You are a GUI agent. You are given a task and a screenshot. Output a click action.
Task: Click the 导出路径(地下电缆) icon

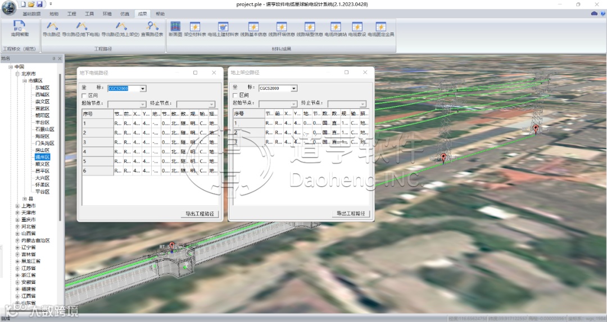coord(81,27)
